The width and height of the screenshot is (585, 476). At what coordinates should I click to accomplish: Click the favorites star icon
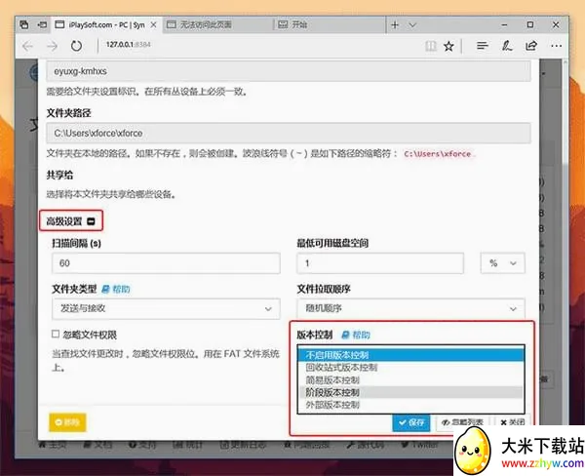[x=448, y=46]
